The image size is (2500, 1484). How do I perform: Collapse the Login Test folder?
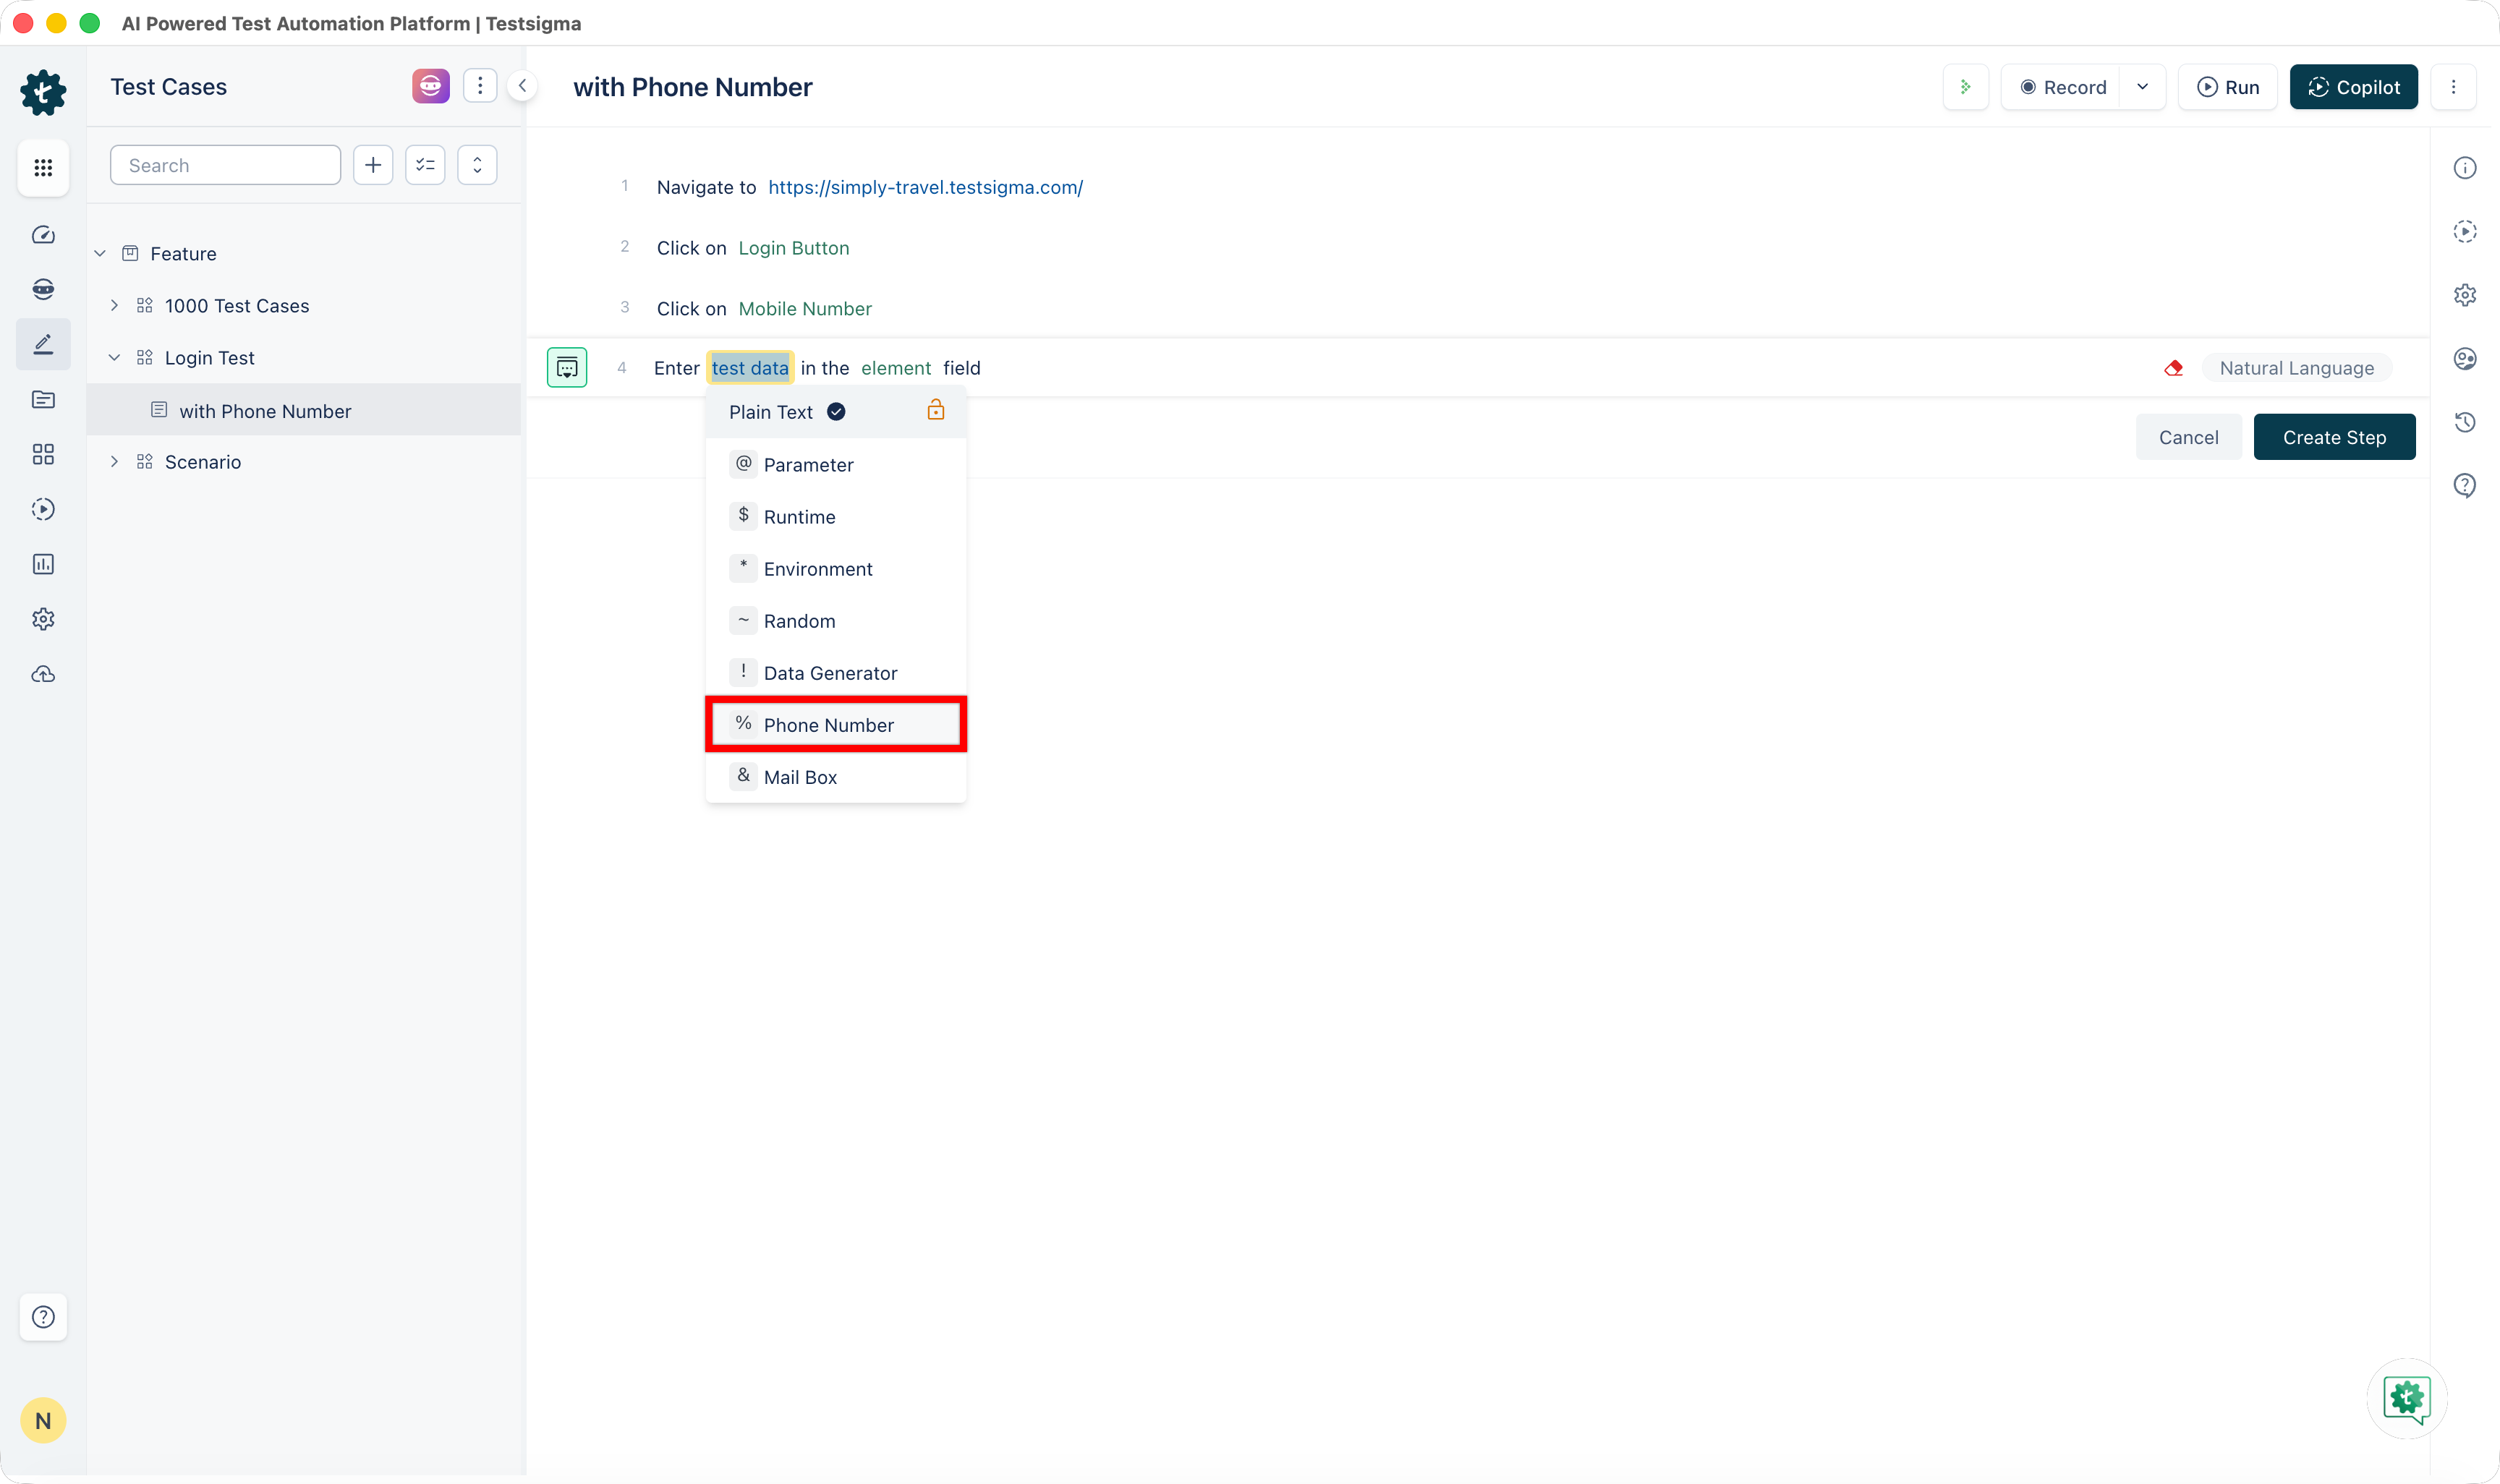pos(114,358)
